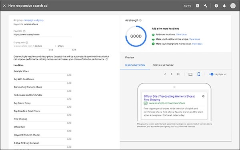Open the GO TO navigation button
240x150 pixels.
188,6
